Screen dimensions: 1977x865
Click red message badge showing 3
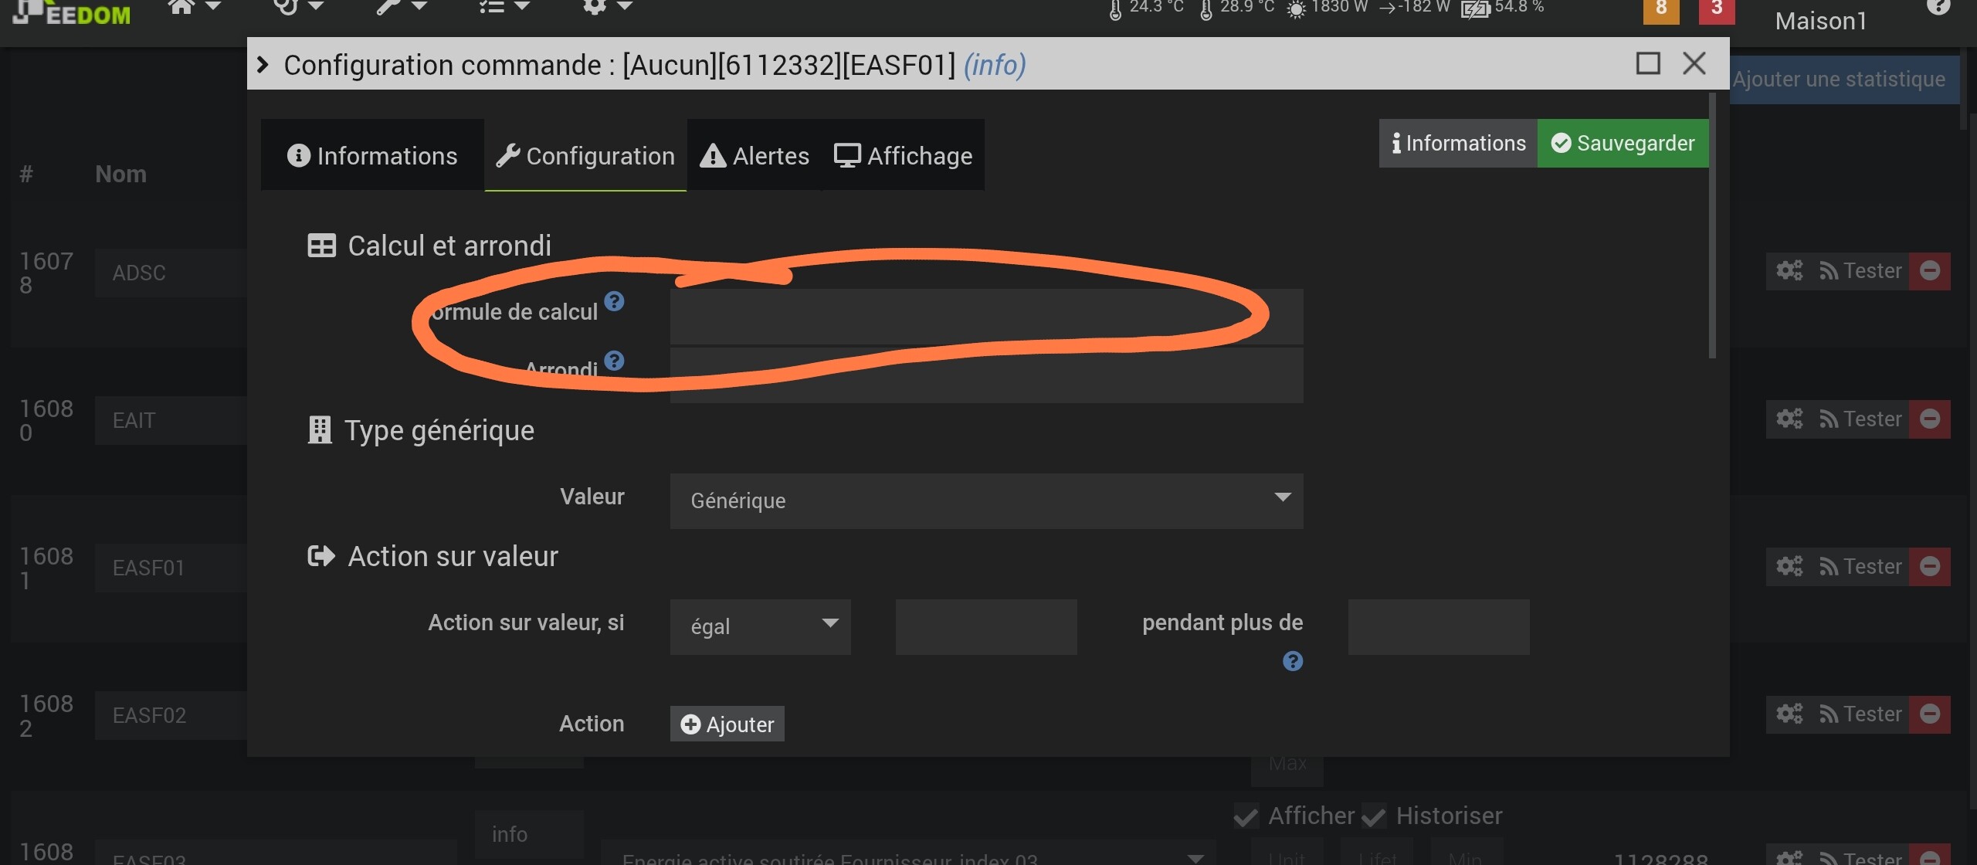point(1716,9)
